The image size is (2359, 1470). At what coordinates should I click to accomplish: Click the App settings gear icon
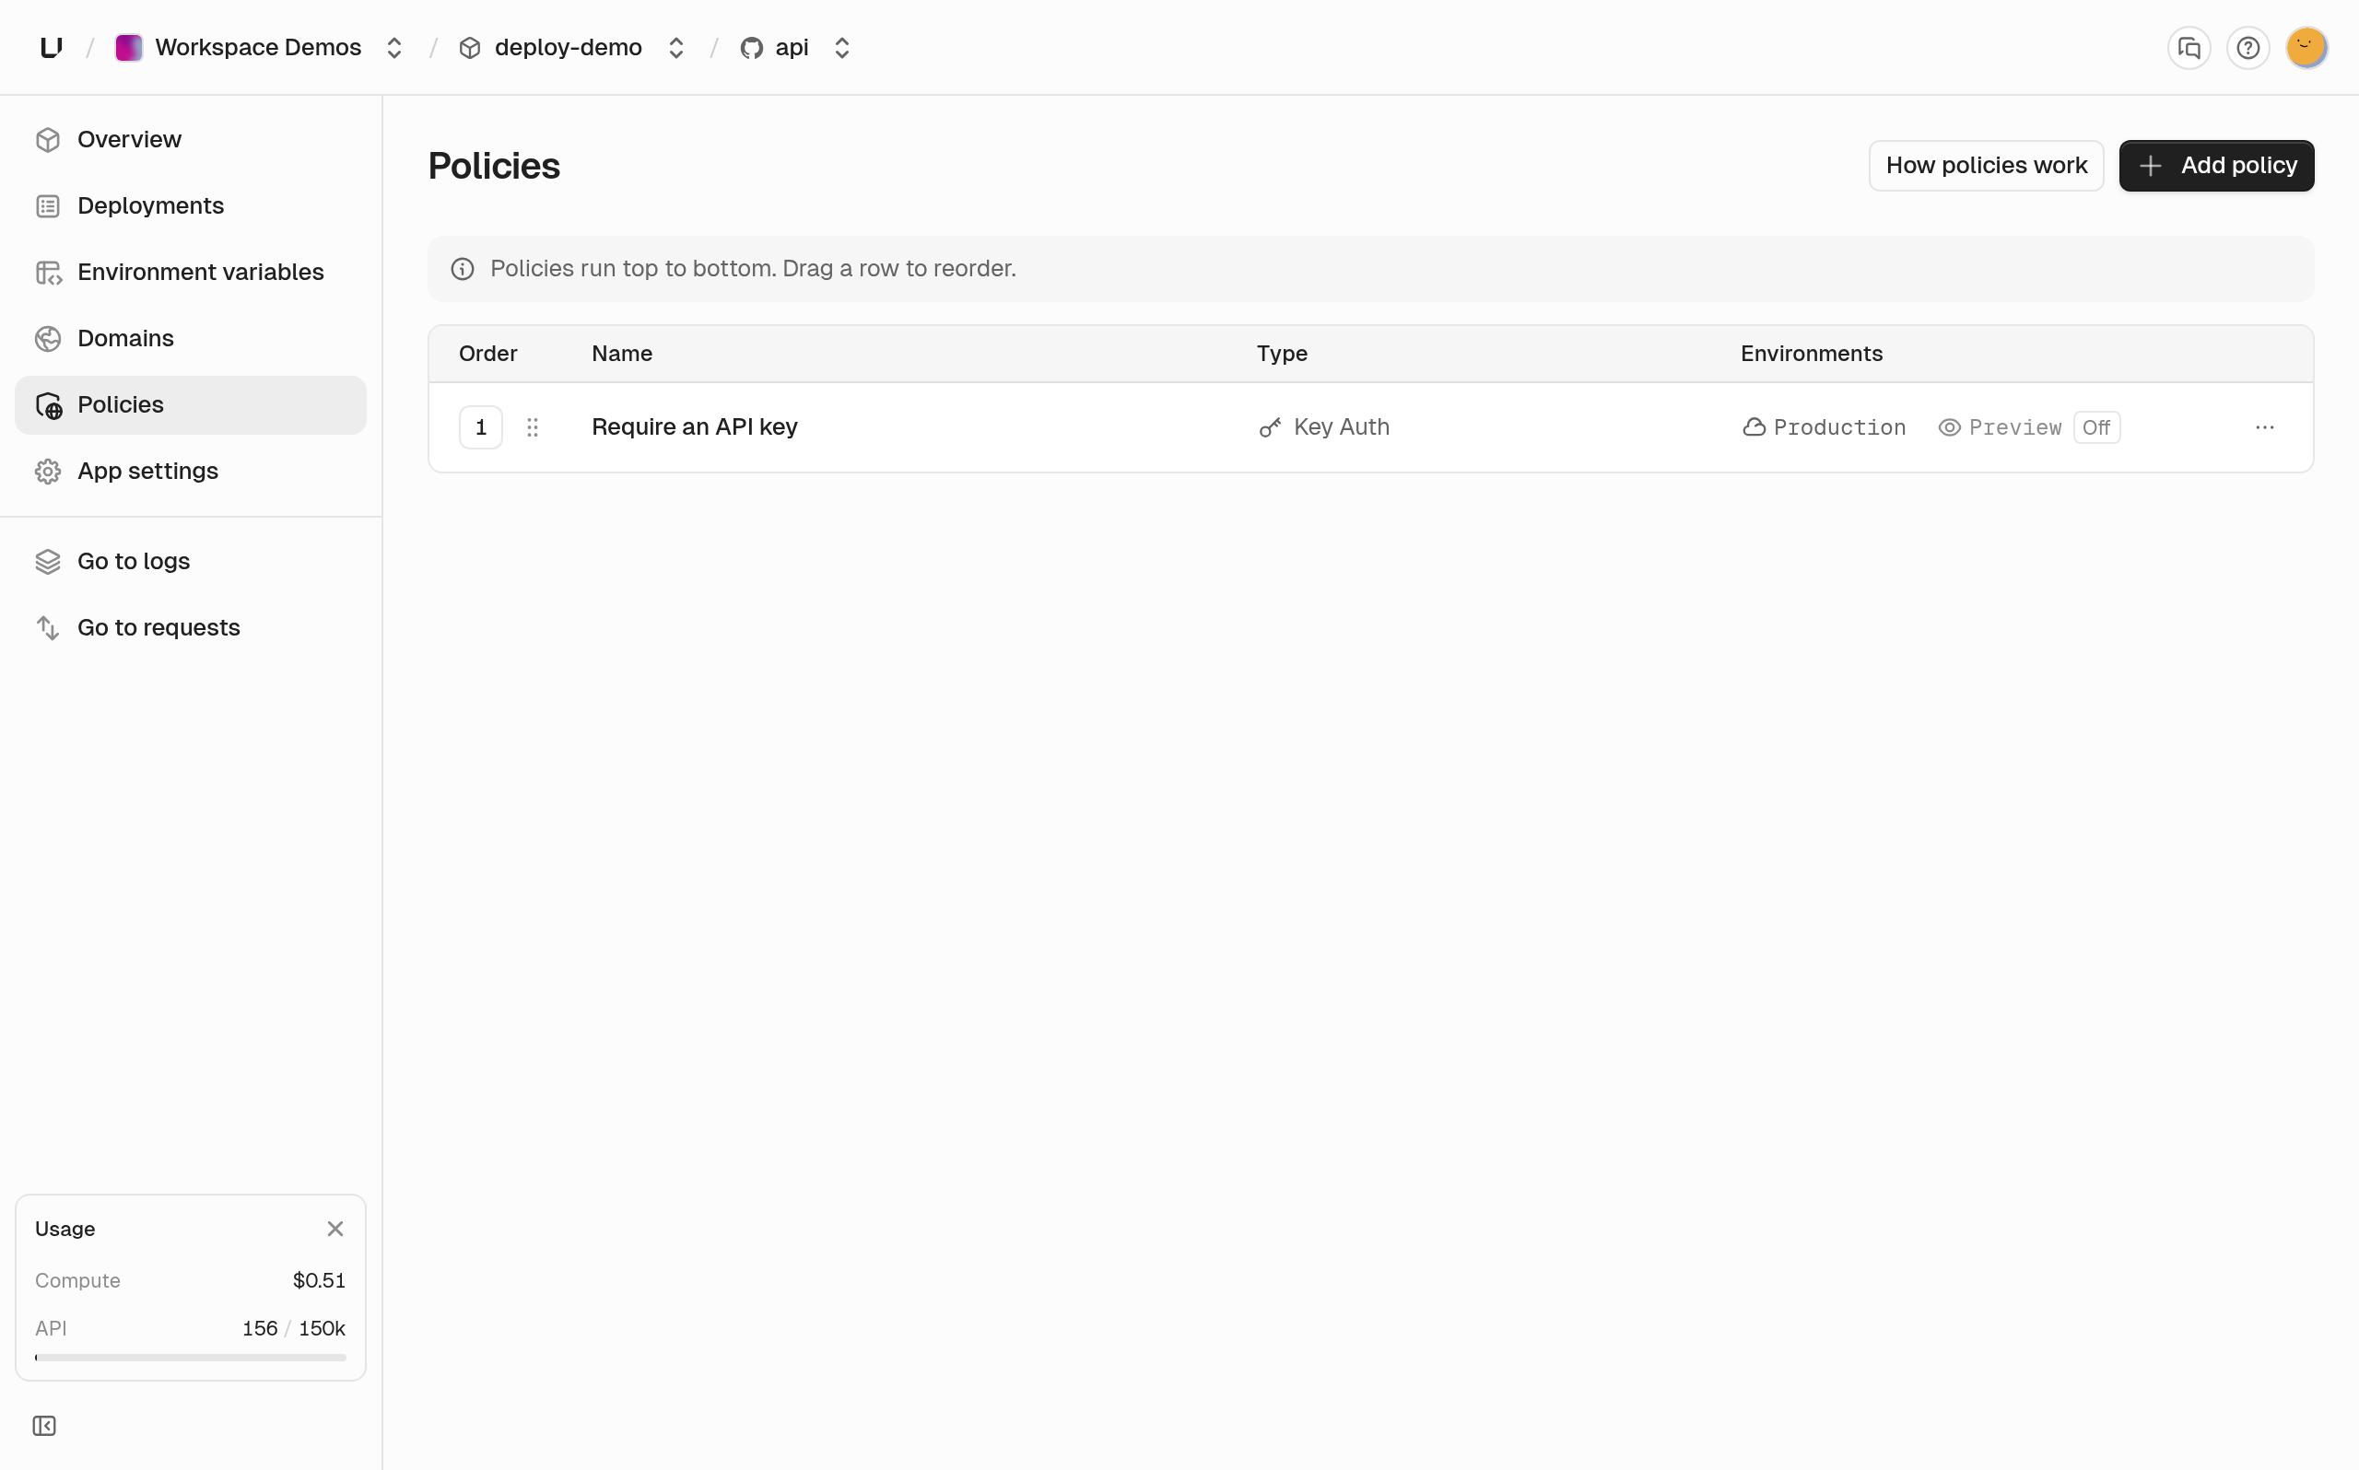coord(48,472)
